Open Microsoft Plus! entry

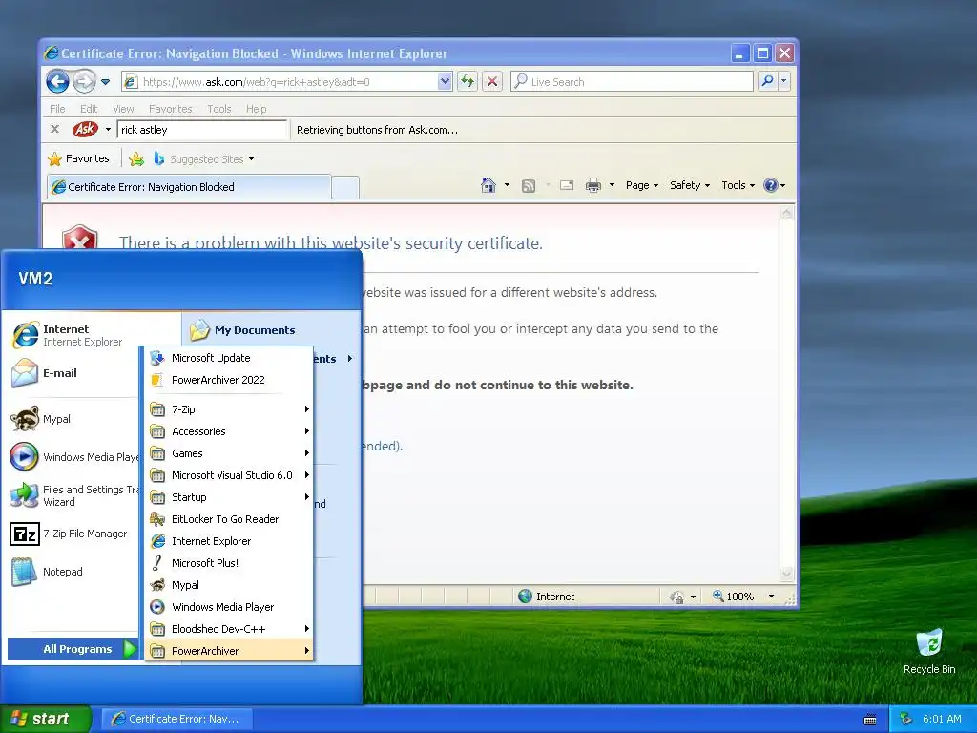click(229, 563)
